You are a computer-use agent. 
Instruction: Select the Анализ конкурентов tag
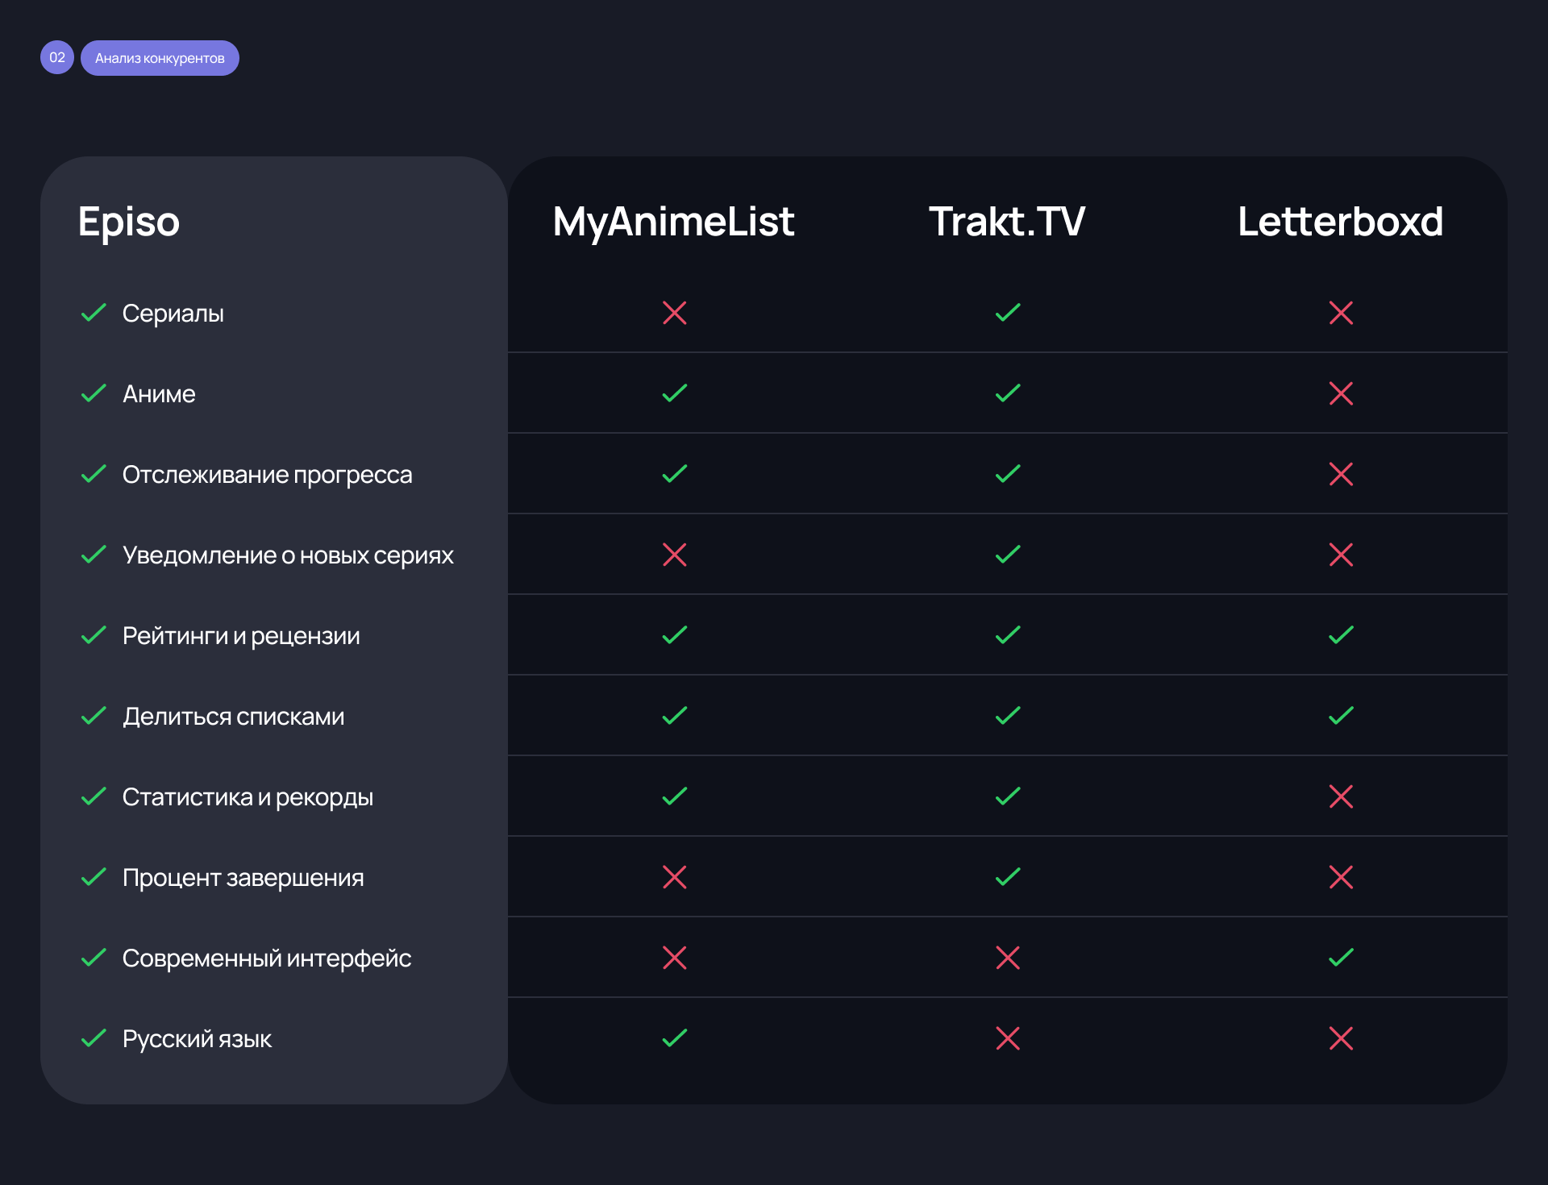[160, 58]
